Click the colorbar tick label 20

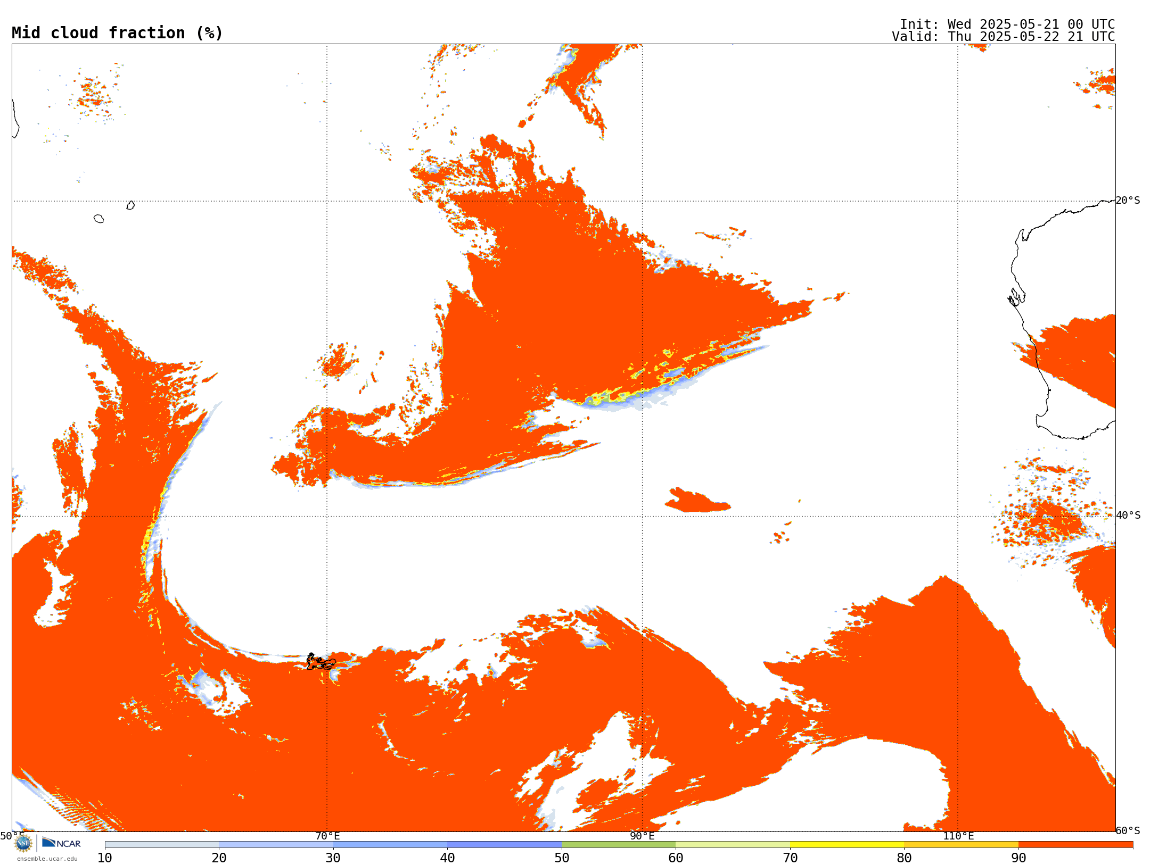[x=219, y=858]
